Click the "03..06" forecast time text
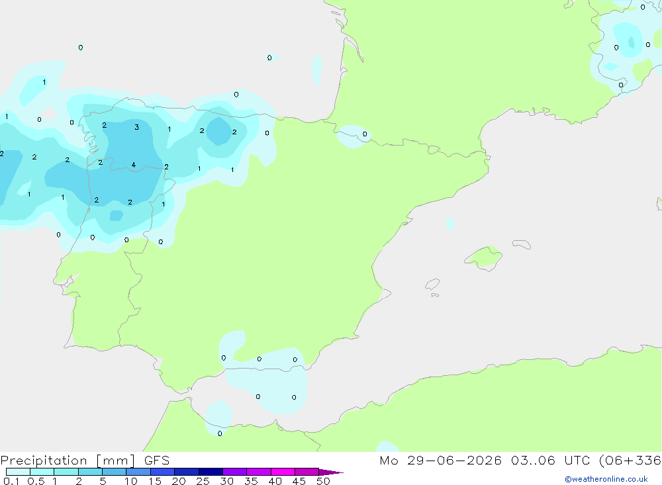 click(x=533, y=461)
